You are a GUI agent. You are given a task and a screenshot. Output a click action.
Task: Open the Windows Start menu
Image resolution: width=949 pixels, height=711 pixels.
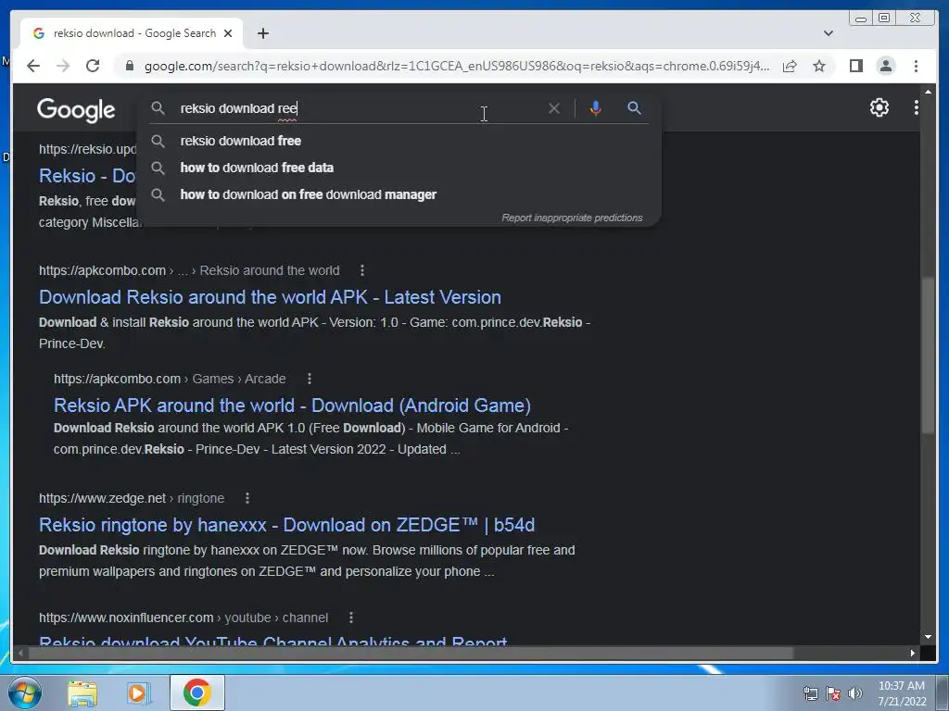tap(25, 692)
